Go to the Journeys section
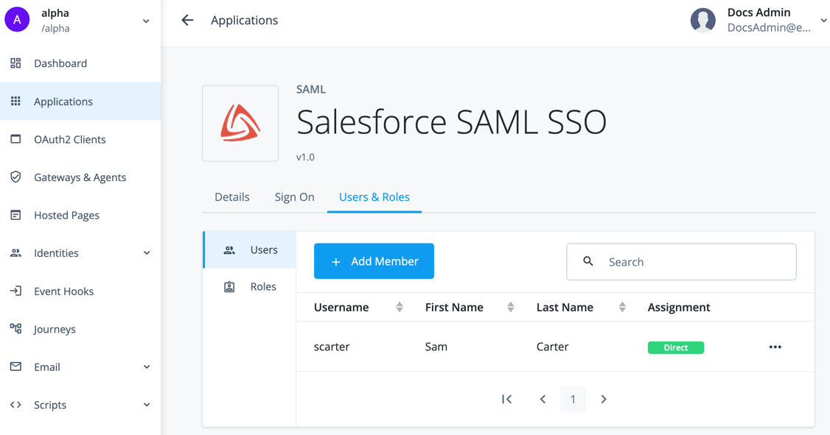This screenshot has height=435, width=830. pos(56,329)
